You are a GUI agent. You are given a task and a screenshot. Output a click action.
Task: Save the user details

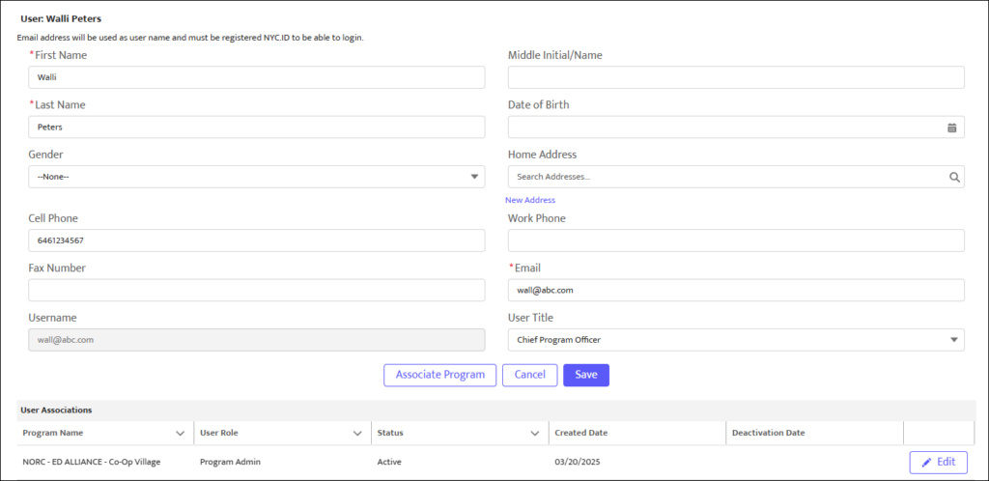[586, 375]
